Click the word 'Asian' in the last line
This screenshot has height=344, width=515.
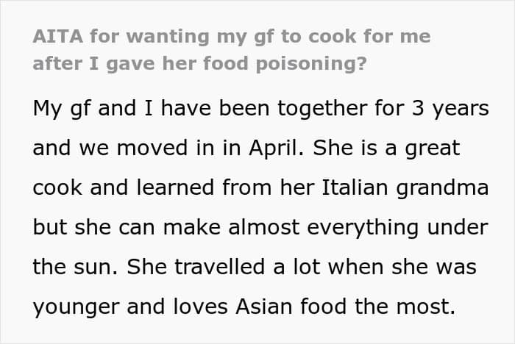click(264, 307)
